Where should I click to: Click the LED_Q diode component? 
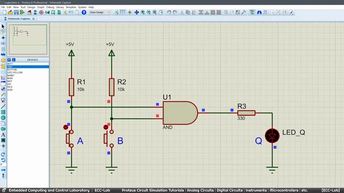point(272,136)
